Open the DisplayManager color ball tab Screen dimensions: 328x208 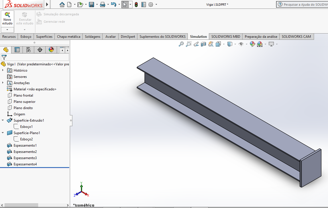[x=51, y=50]
